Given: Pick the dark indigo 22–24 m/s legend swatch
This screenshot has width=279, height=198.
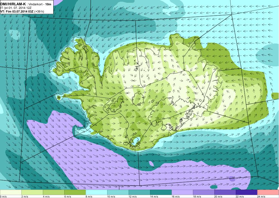Looking at the screenshot, I should point(247,192).
